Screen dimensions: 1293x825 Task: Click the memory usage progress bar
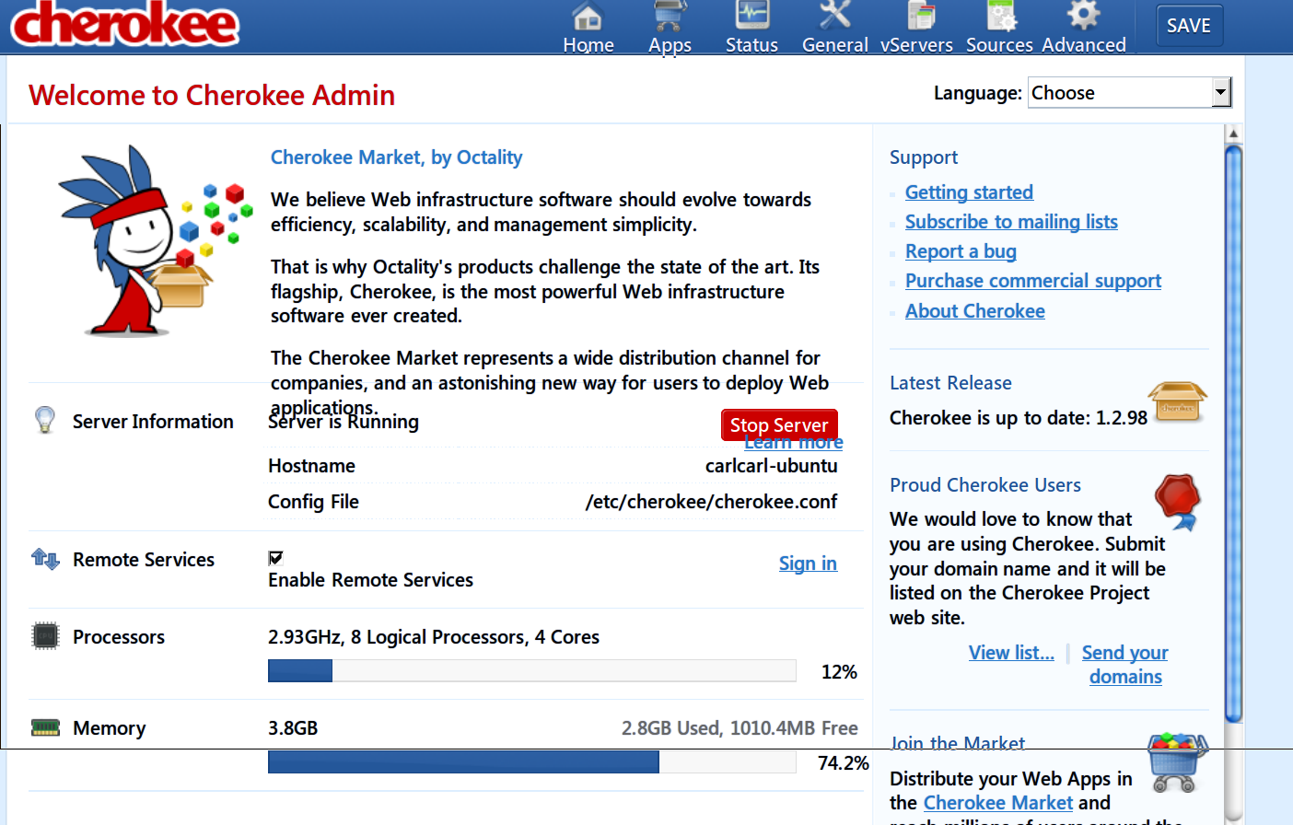coord(531,762)
